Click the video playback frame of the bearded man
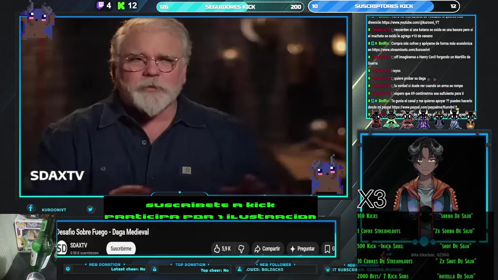 tap(183, 106)
